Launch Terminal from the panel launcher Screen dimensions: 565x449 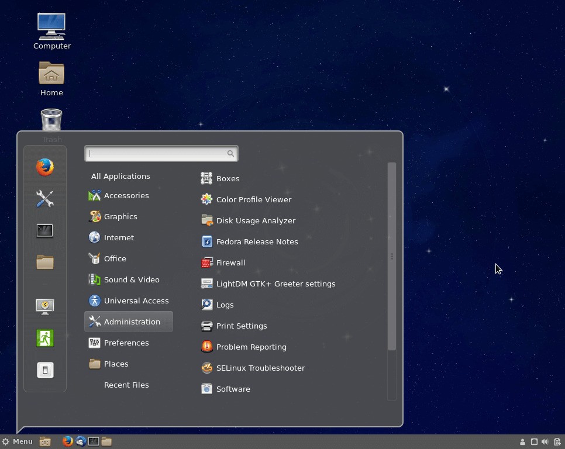(94, 441)
